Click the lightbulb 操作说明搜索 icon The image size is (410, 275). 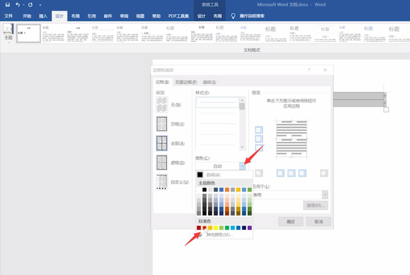233,16
